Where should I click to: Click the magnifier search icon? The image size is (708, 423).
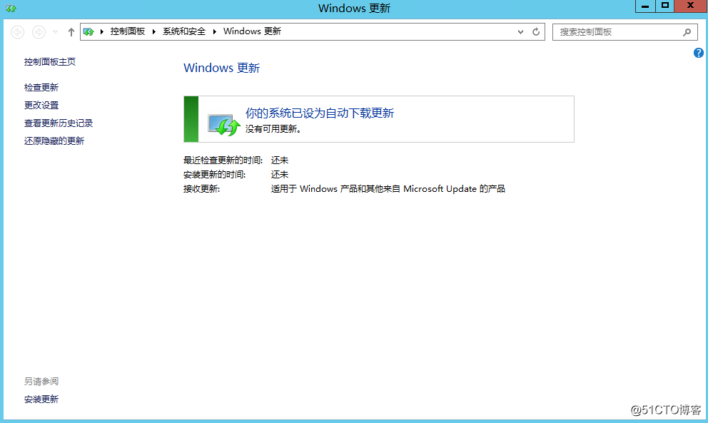pyautogui.click(x=687, y=32)
